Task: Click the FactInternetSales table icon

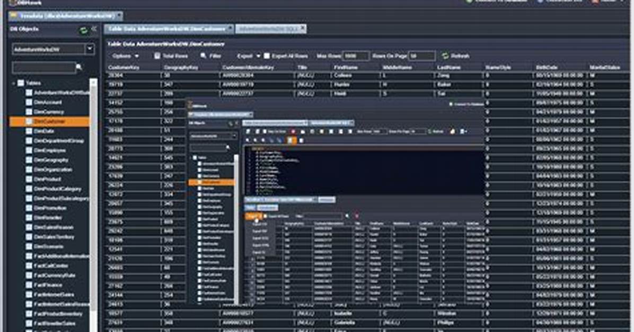Action: coord(29,295)
